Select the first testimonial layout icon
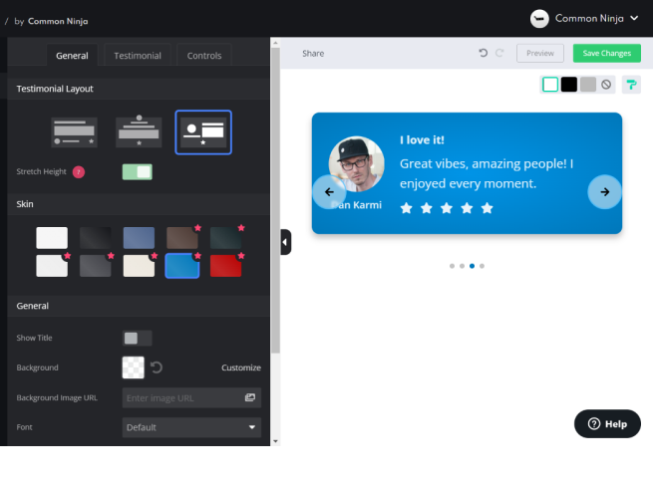 tap(74, 132)
